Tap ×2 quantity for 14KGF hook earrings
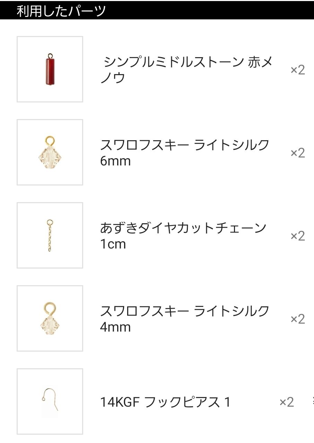 (x=286, y=402)
